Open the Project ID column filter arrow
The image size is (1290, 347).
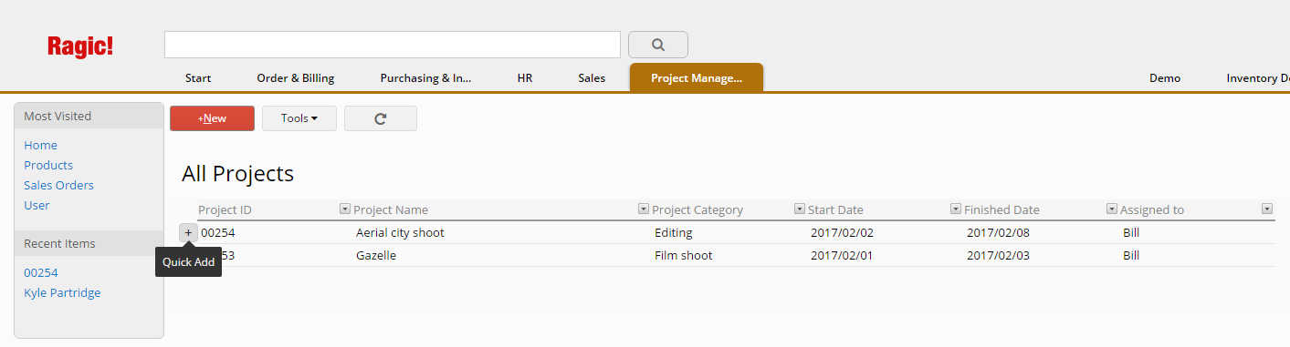[x=344, y=209]
